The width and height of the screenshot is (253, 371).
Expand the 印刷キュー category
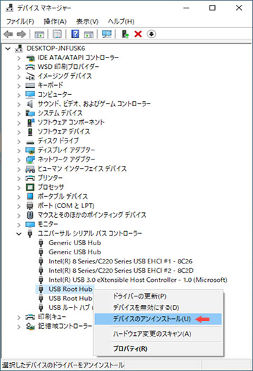19,318
